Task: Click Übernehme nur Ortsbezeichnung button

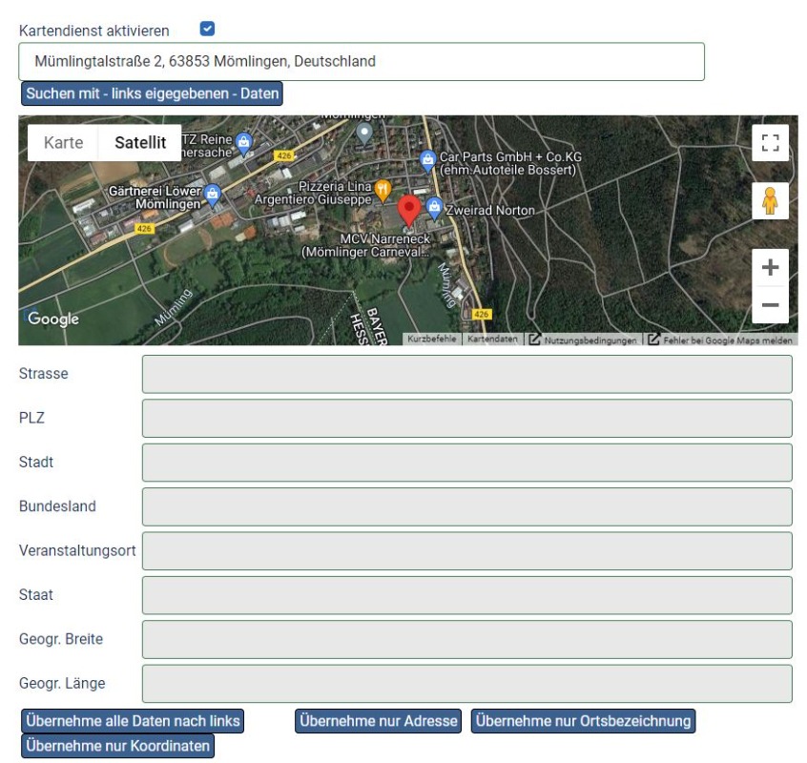Action: point(583,721)
